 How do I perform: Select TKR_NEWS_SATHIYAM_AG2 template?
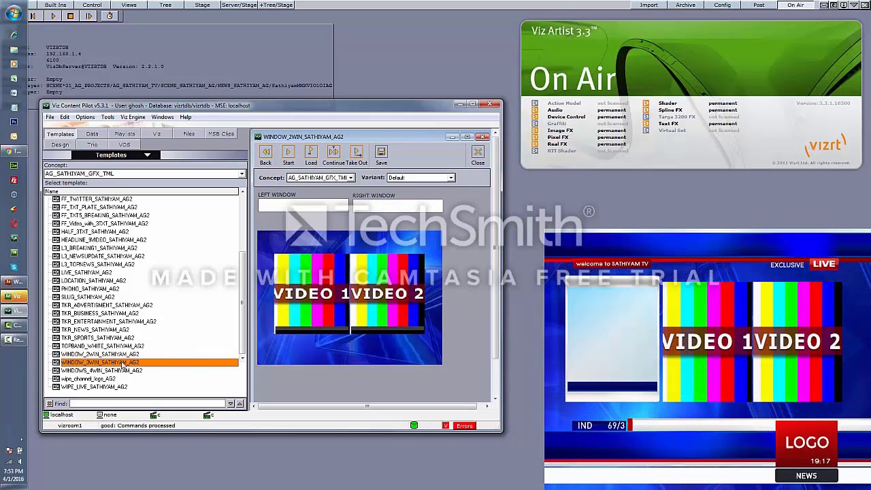pyautogui.click(x=95, y=330)
